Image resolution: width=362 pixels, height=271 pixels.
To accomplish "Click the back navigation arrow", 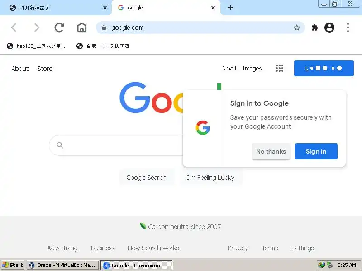I will pos(14,28).
